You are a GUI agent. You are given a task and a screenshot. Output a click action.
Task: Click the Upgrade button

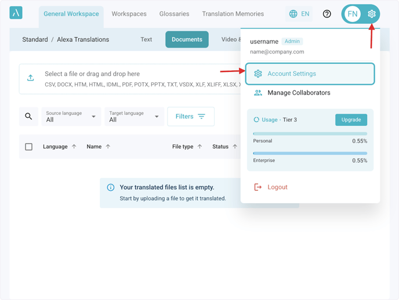point(351,120)
